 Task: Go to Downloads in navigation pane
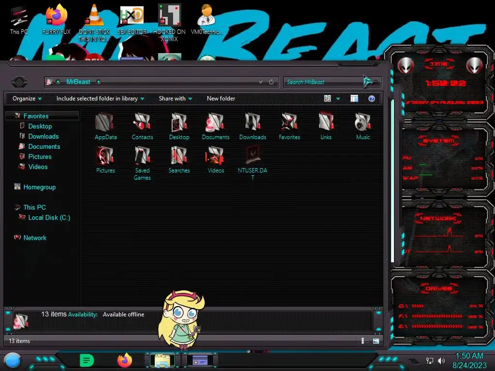(43, 136)
